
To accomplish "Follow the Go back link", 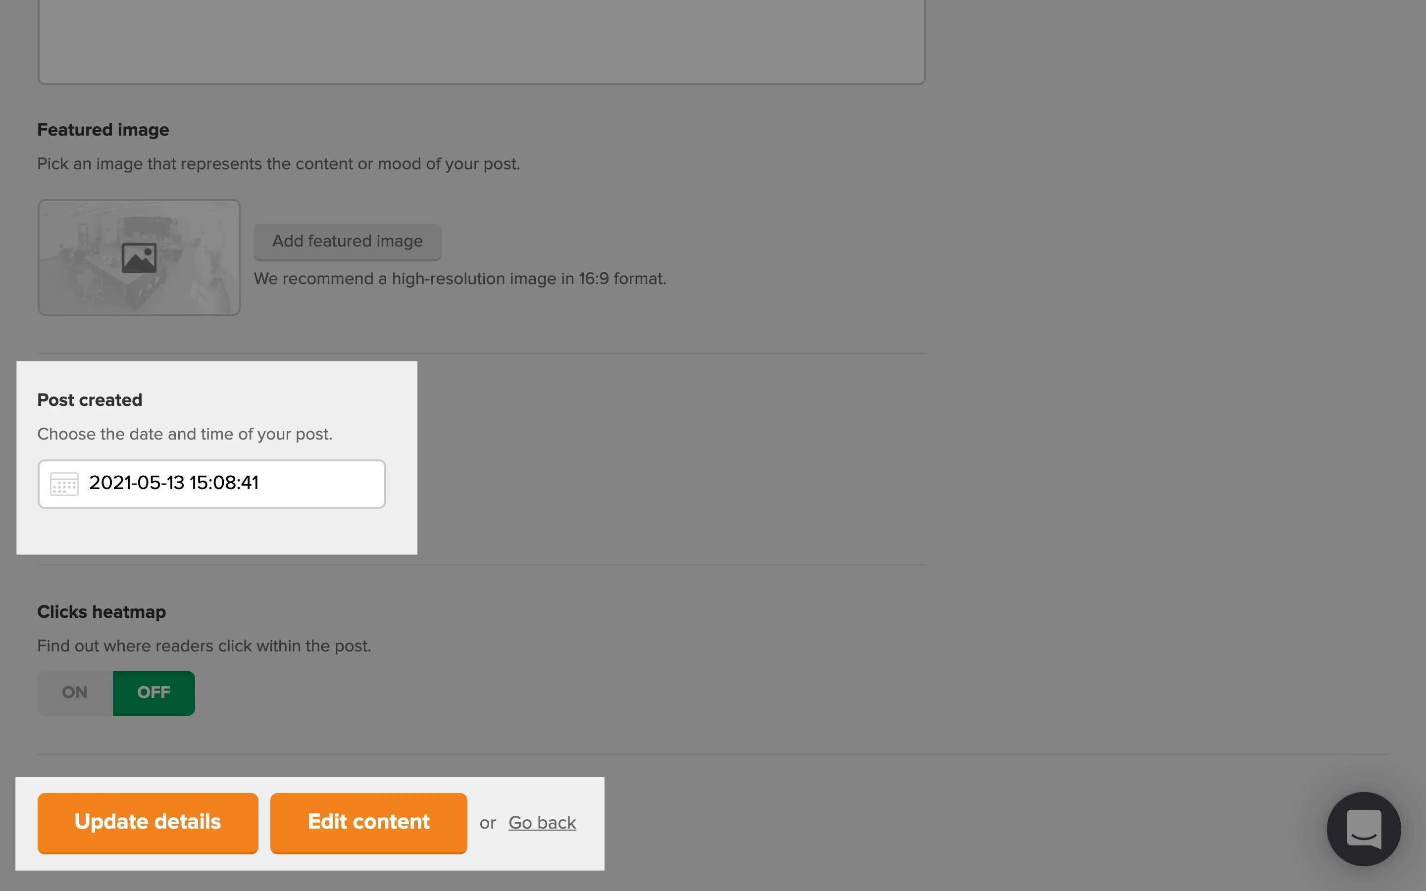I will (542, 823).
